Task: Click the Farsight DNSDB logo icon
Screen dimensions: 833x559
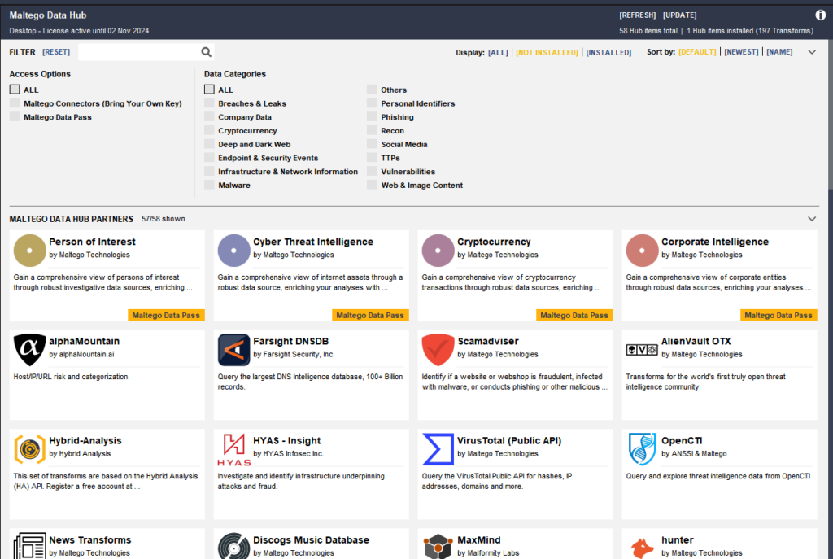Action: tap(233, 350)
